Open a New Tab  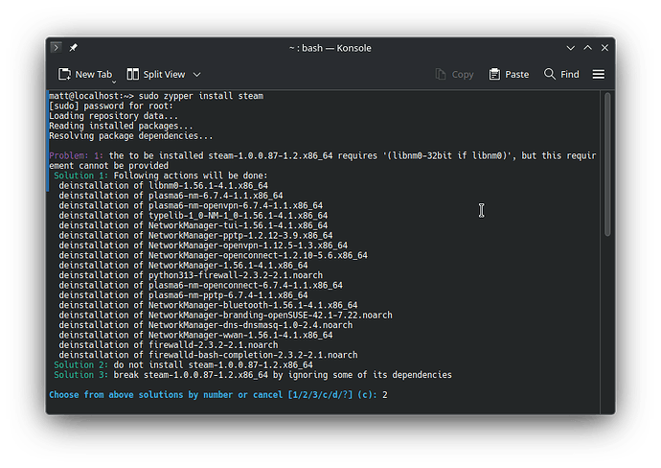tap(85, 74)
